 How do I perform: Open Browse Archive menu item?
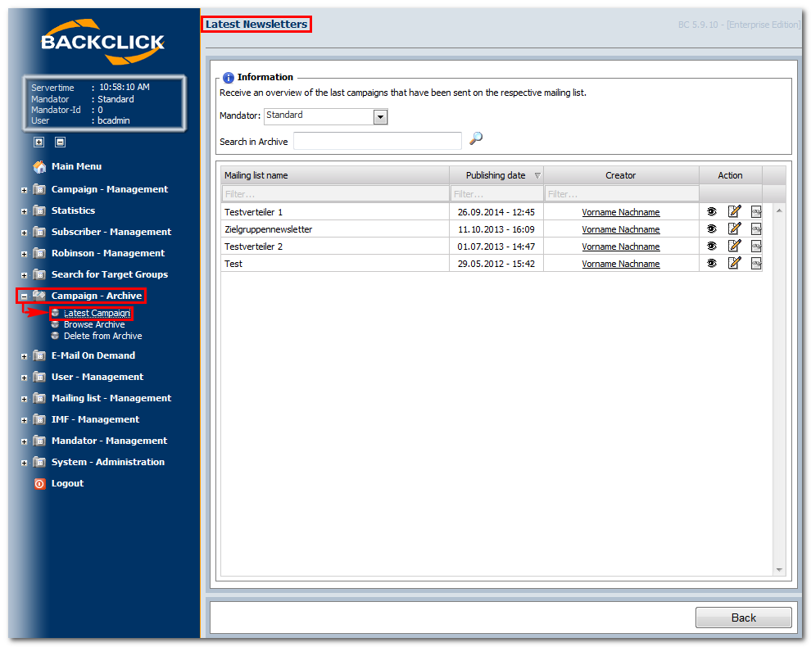point(94,324)
